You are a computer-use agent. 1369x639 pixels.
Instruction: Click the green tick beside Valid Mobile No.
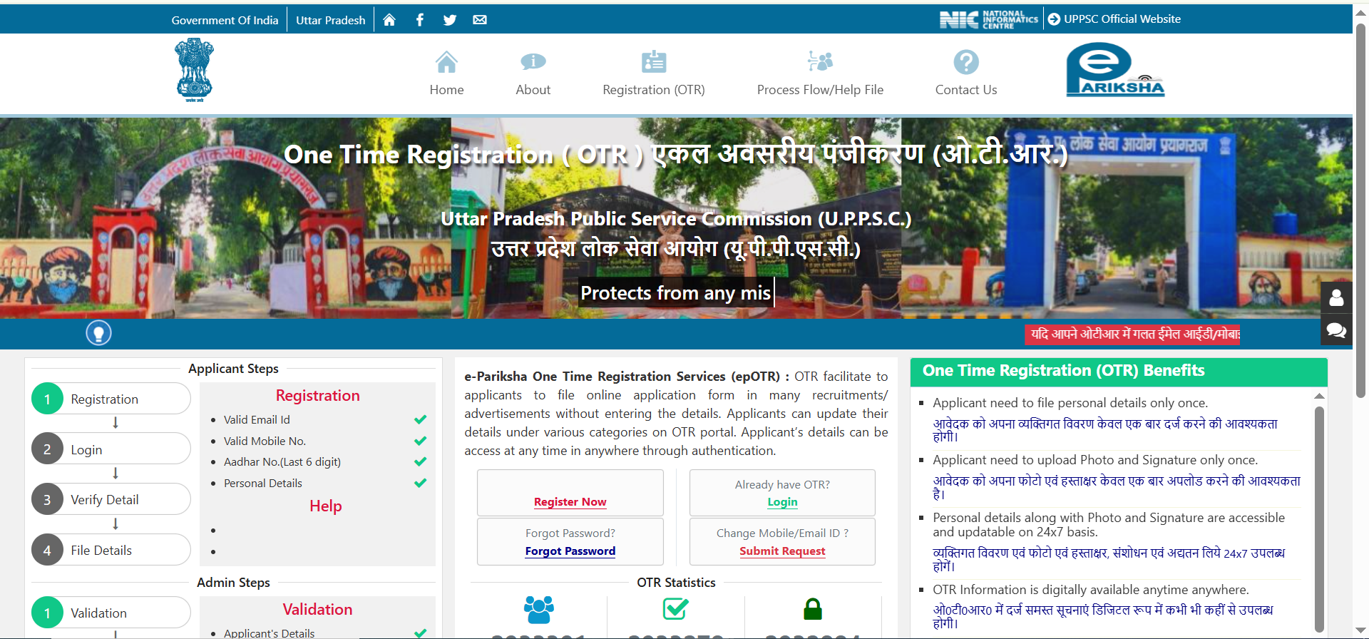(421, 441)
